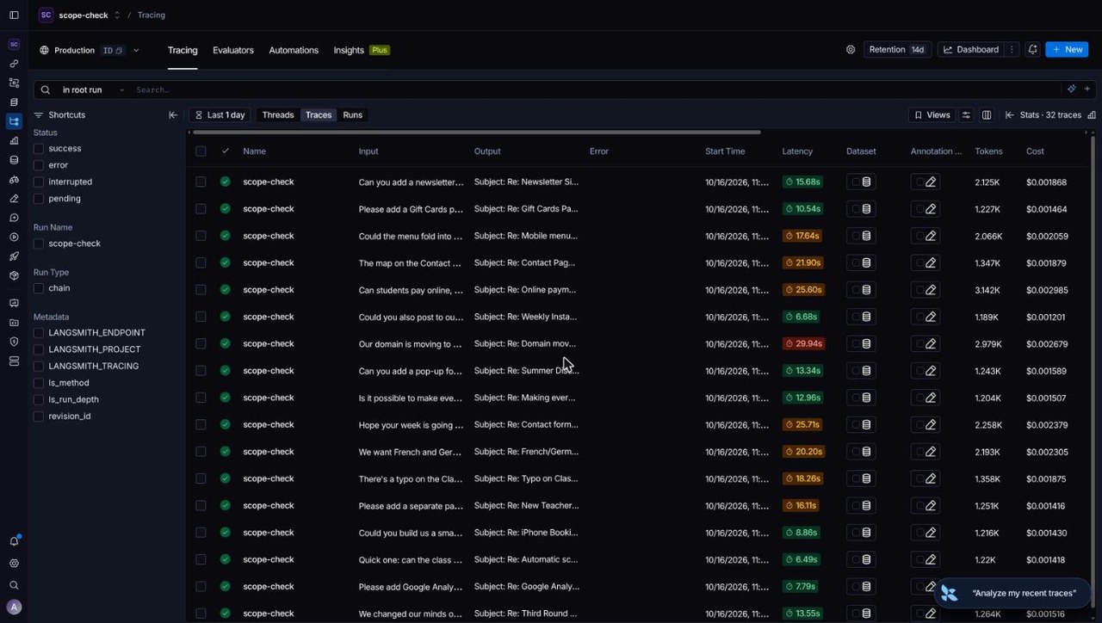This screenshot has height=623, width=1102.
Task: Switch the list to Runs view
Action: [x=353, y=115]
